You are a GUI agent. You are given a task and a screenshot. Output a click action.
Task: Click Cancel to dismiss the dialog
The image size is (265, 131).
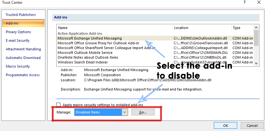[x=252, y=126]
